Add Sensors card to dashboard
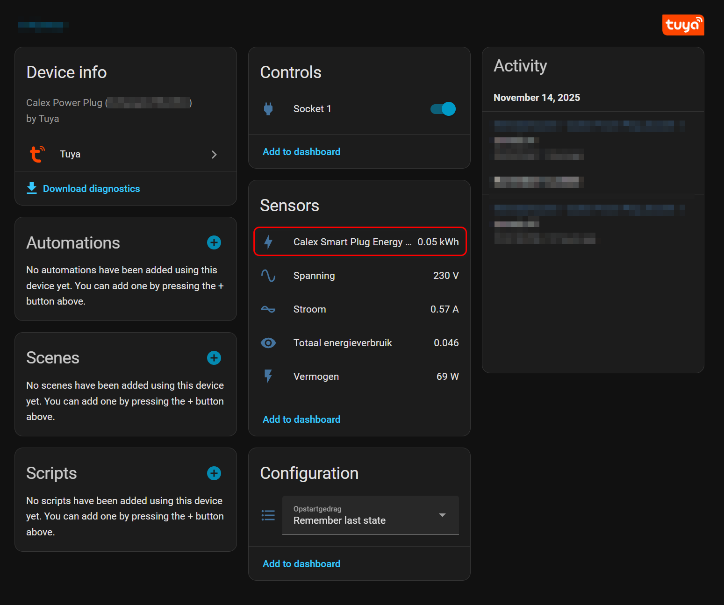Screen dimensions: 724x605 (x=301, y=420)
